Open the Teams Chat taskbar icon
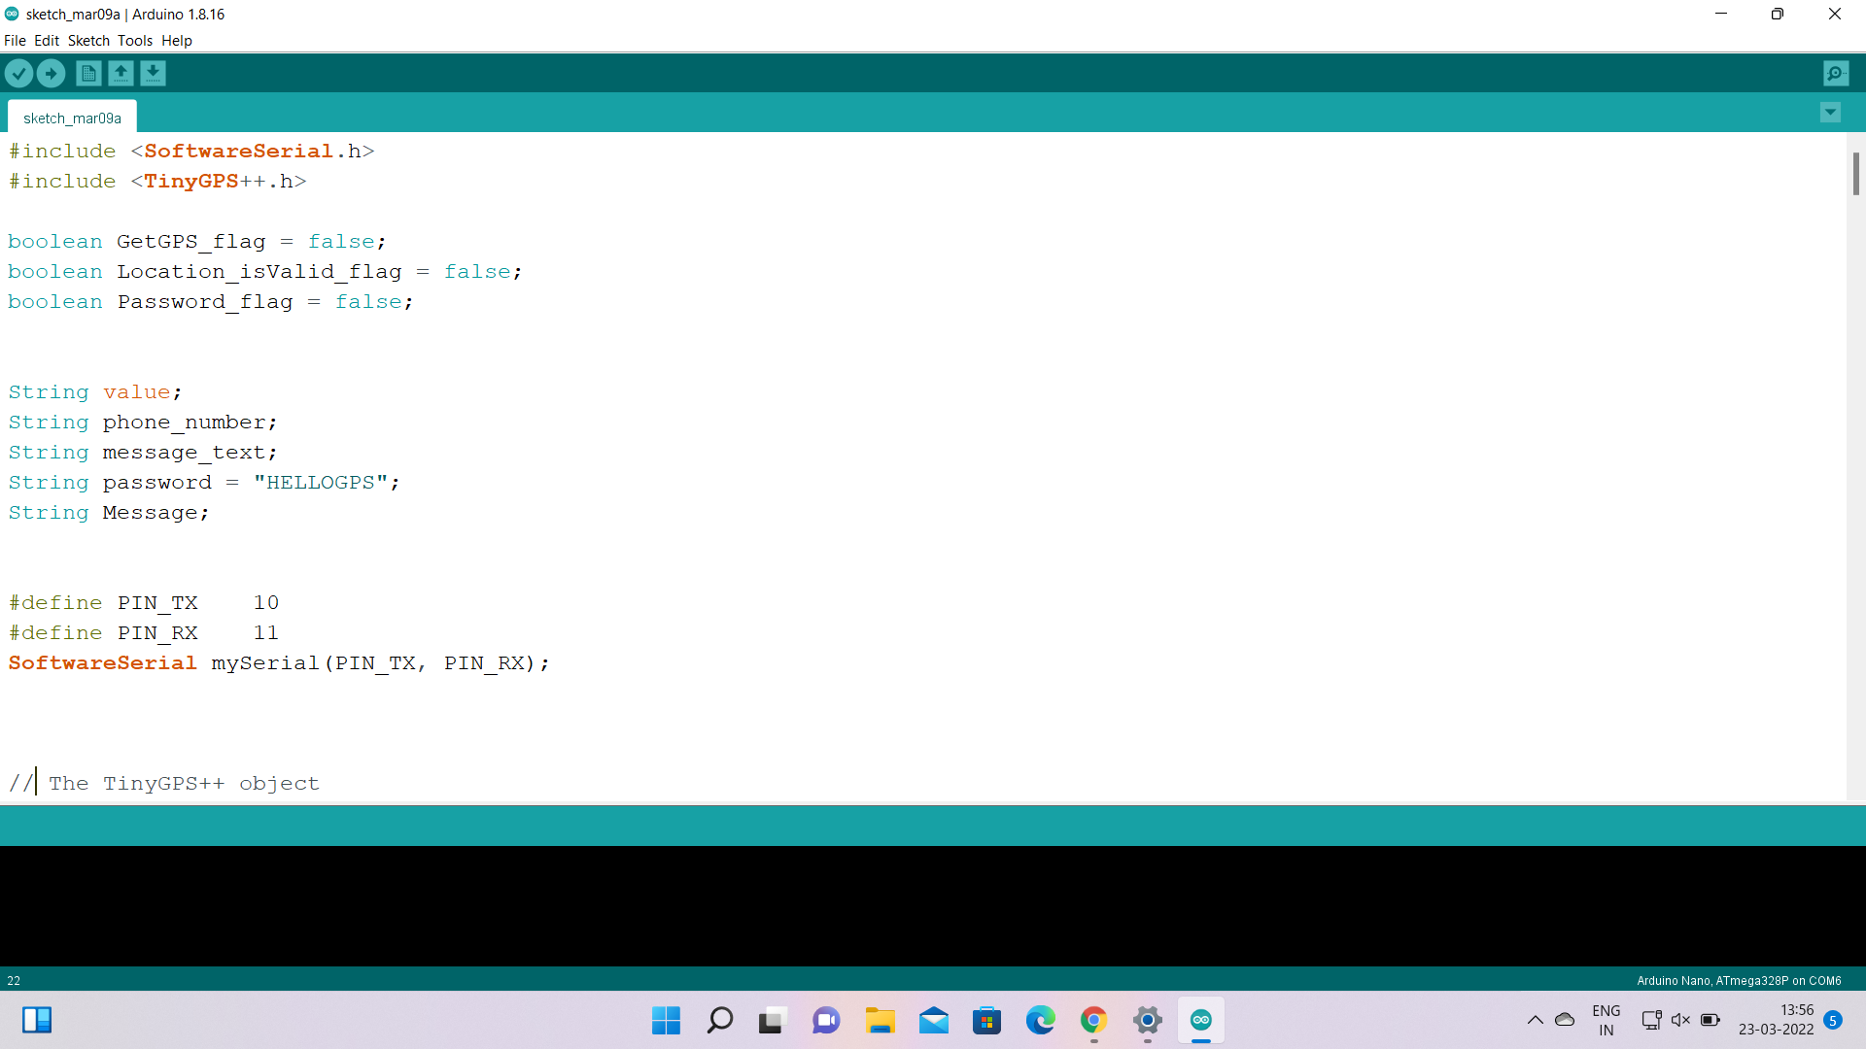Viewport: 1866px width, 1049px height. pos(826,1021)
